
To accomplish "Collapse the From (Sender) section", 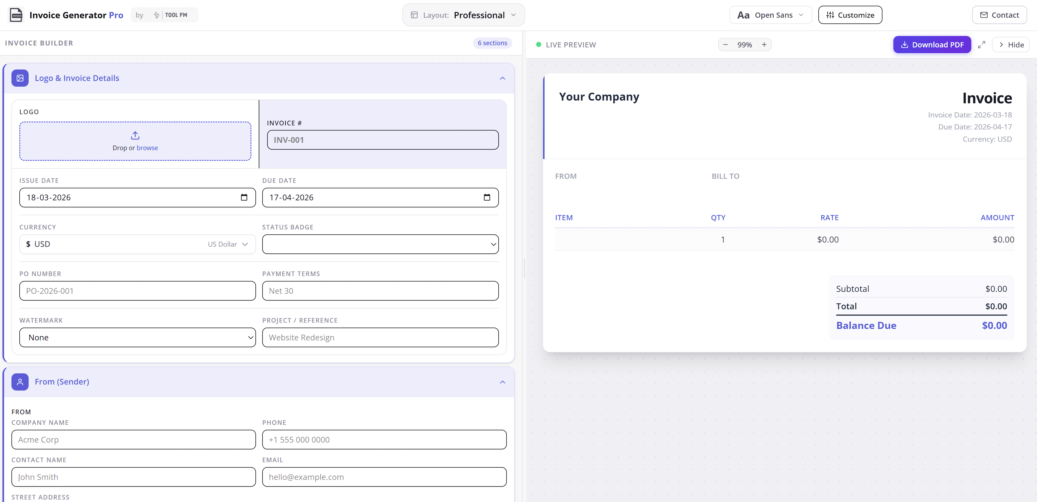I will (x=502, y=382).
